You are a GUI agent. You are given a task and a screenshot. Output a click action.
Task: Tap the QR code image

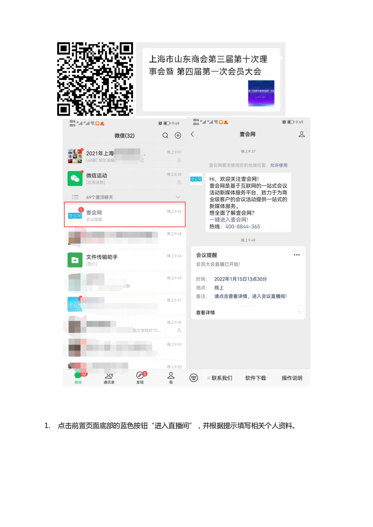click(95, 79)
